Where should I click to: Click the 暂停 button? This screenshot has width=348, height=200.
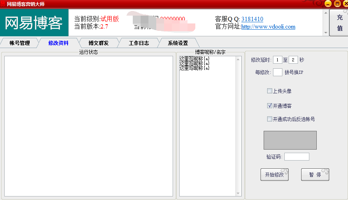pos(315,175)
